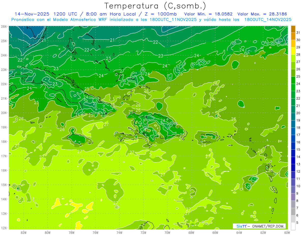Click the "66W" longitude axis label
Screen dimensions: 305x236
pos(215,232)
